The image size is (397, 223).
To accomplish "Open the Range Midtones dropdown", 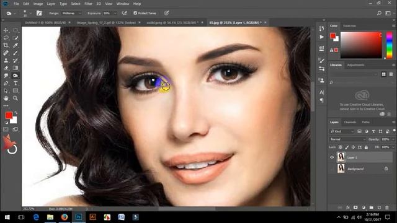I will 72,13.
